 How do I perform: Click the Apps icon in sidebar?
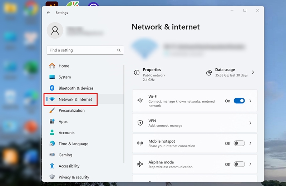coord(52,121)
